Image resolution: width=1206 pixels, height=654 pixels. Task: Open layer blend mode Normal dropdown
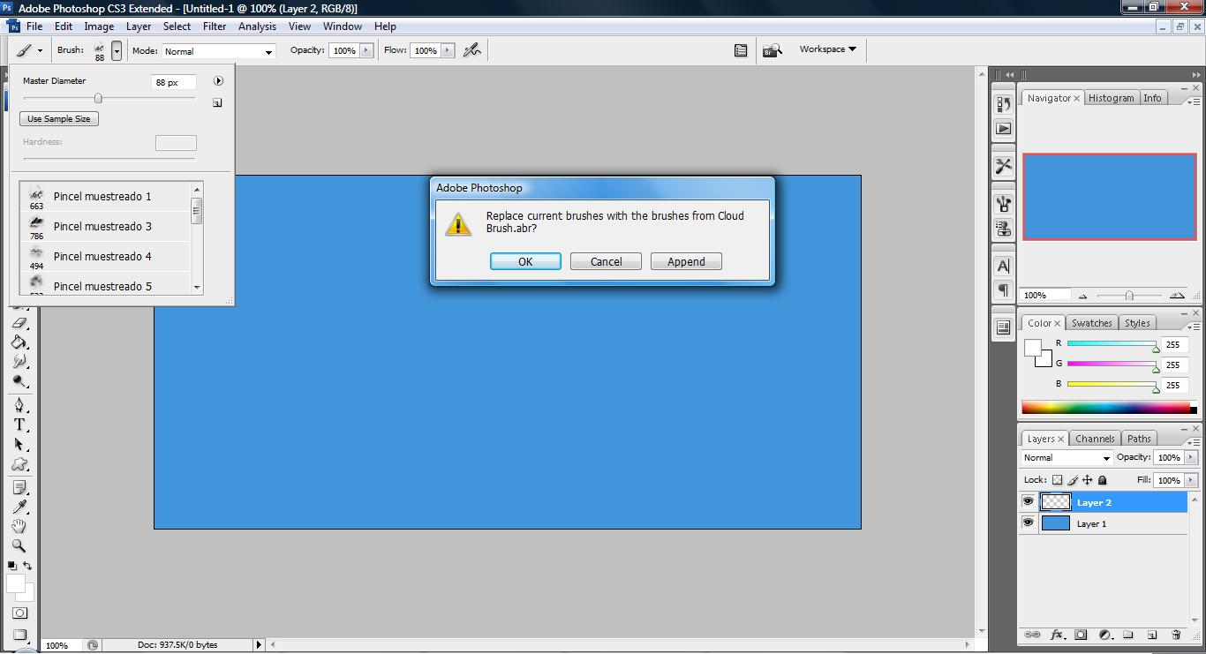click(x=1067, y=458)
